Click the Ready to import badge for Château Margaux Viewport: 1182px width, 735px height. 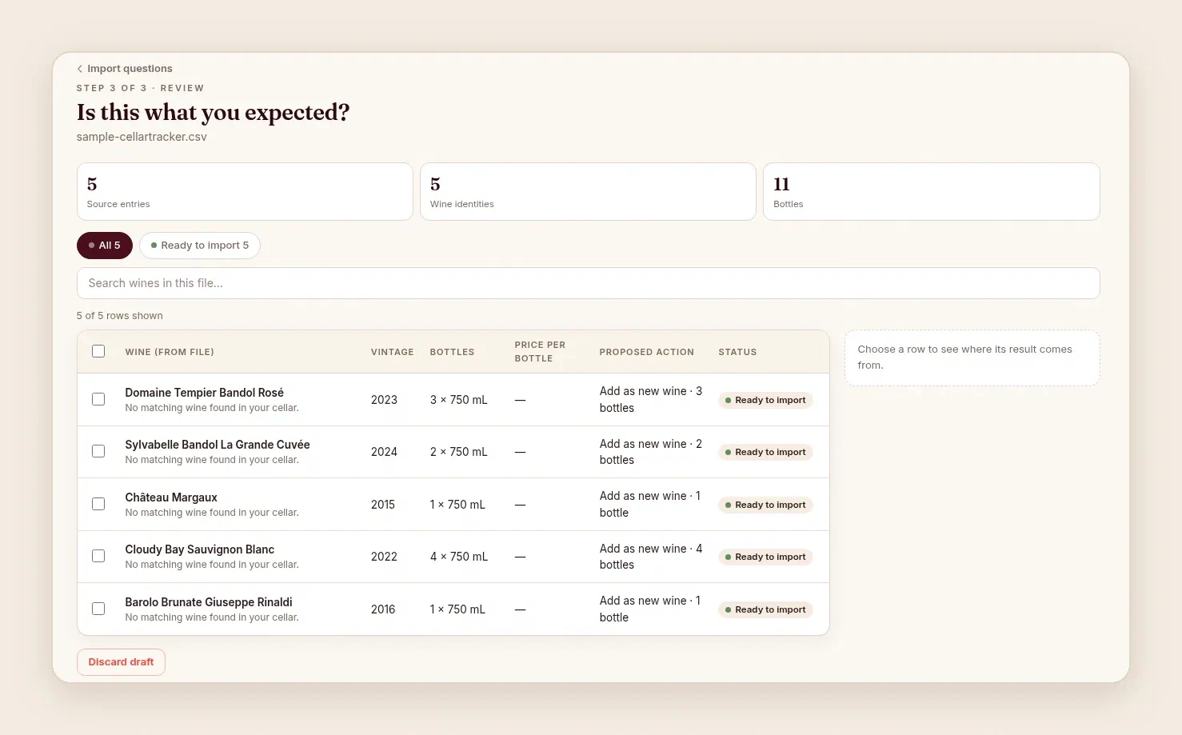tap(765, 505)
